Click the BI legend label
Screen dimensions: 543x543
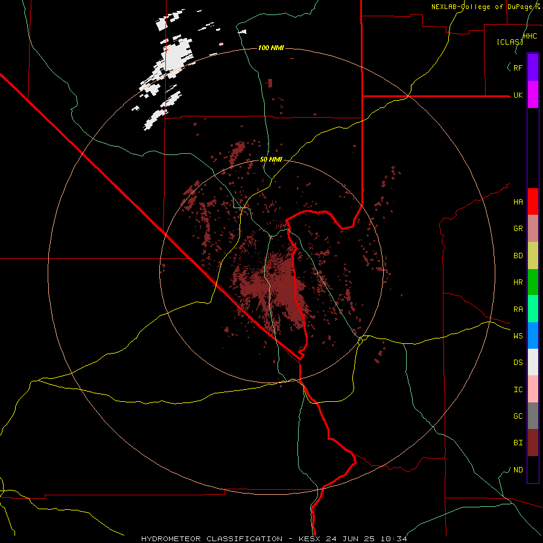click(x=518, y=443)
